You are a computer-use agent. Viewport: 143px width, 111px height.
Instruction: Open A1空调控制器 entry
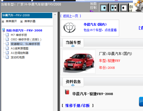(x=20, y=53)
